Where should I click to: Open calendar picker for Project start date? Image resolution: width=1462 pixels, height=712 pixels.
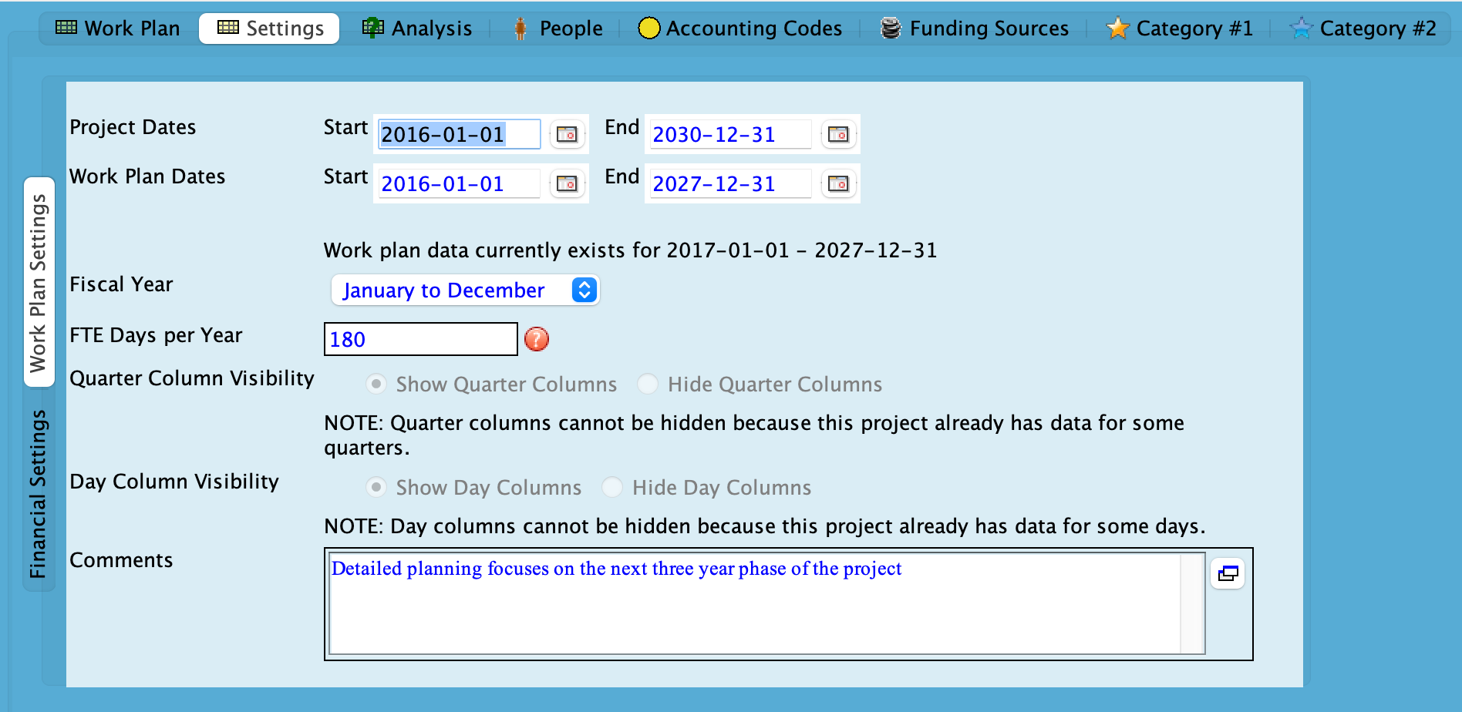point(567,134)
